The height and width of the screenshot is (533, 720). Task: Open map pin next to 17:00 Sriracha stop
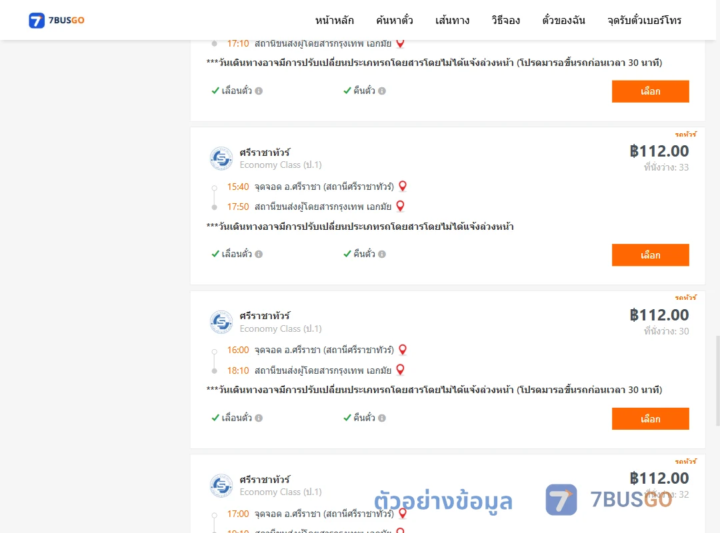pos(403,513)
